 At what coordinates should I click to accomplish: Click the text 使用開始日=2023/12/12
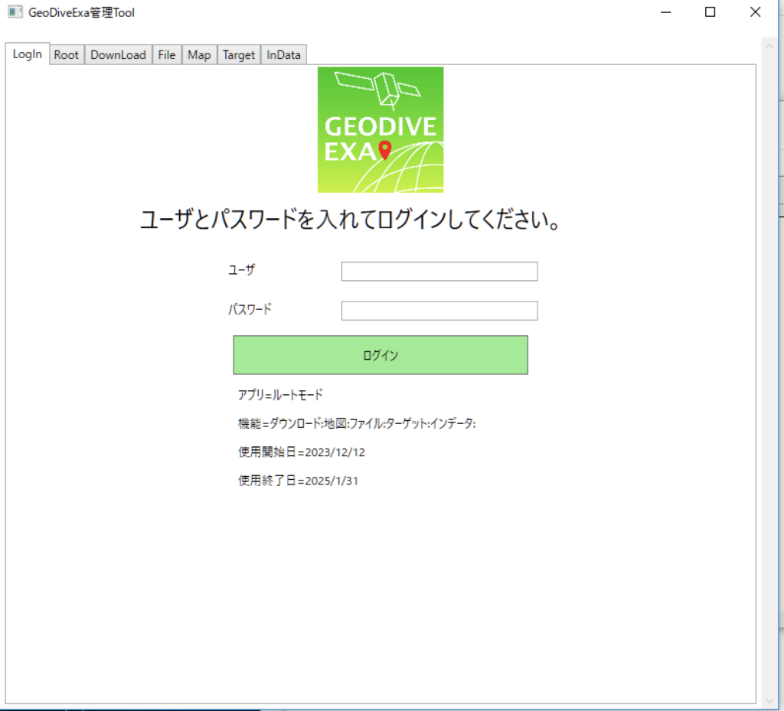[302, 452]
